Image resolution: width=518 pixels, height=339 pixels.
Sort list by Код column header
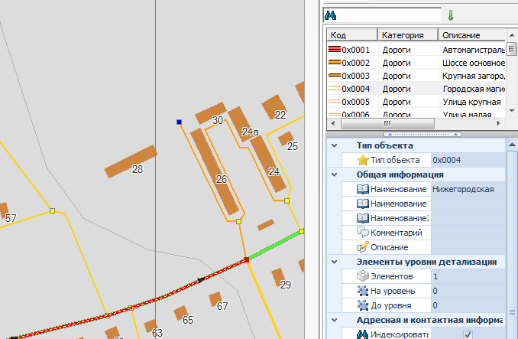351,35
